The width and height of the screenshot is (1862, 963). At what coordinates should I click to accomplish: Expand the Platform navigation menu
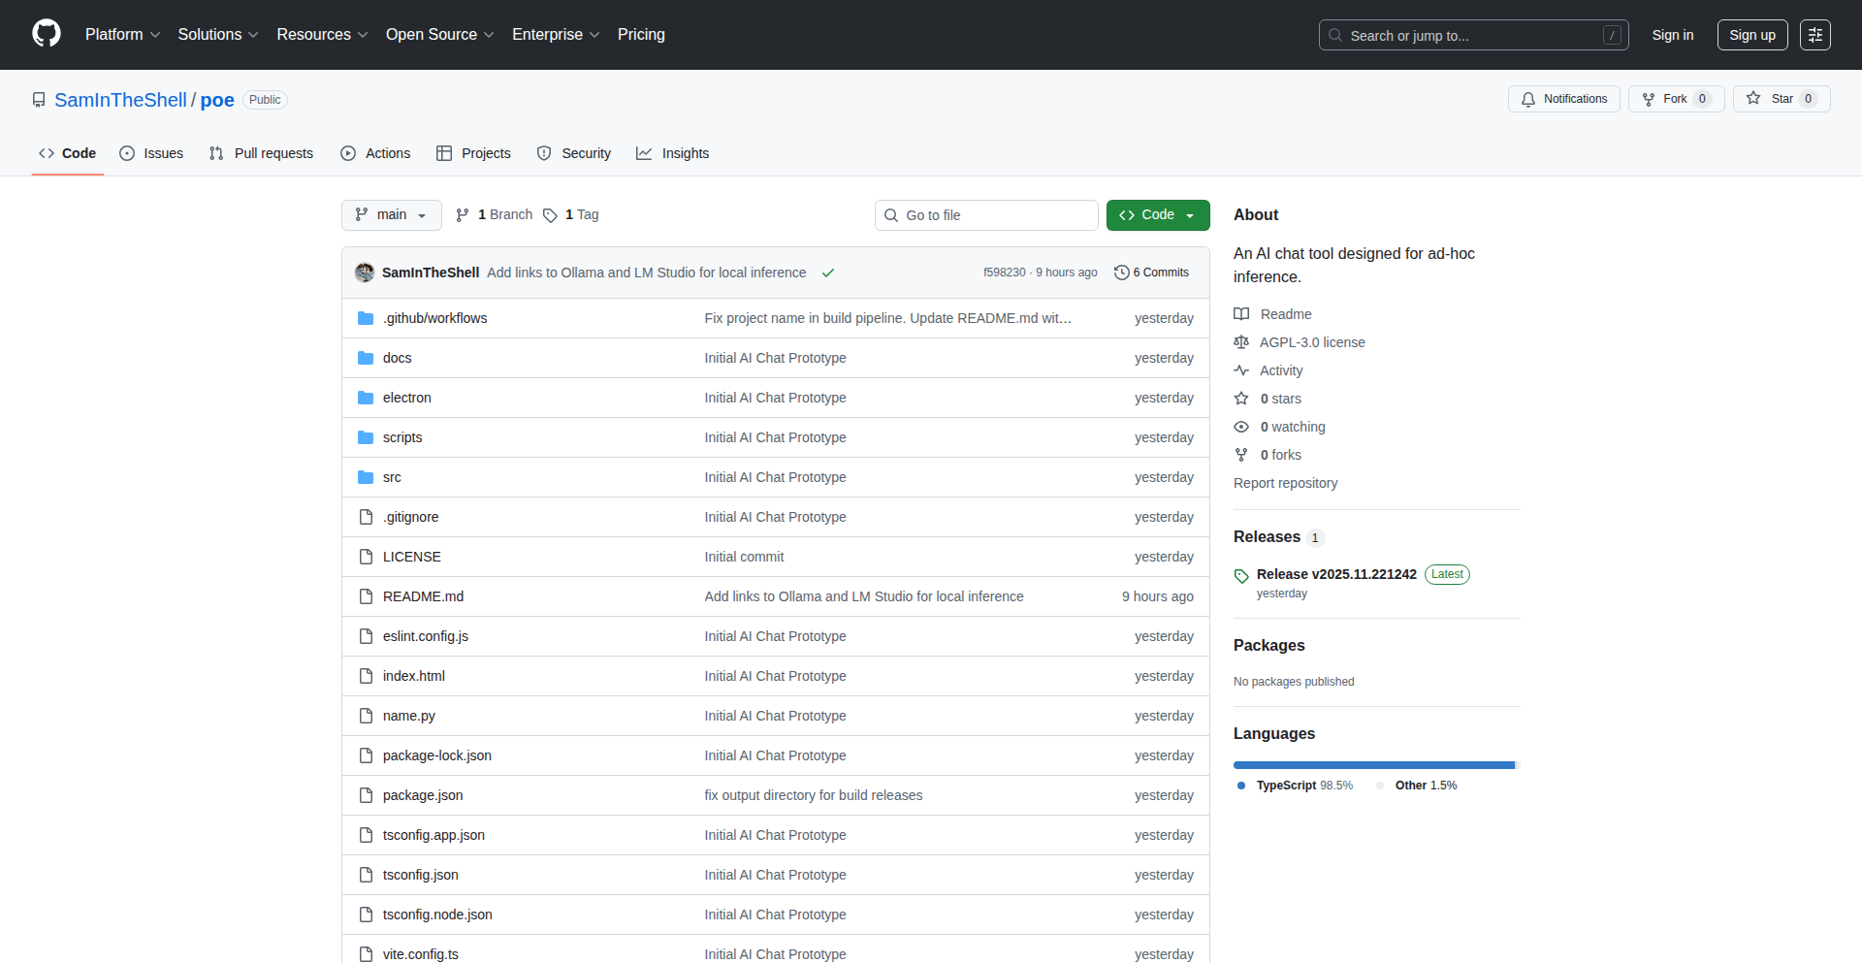point(122,35)
